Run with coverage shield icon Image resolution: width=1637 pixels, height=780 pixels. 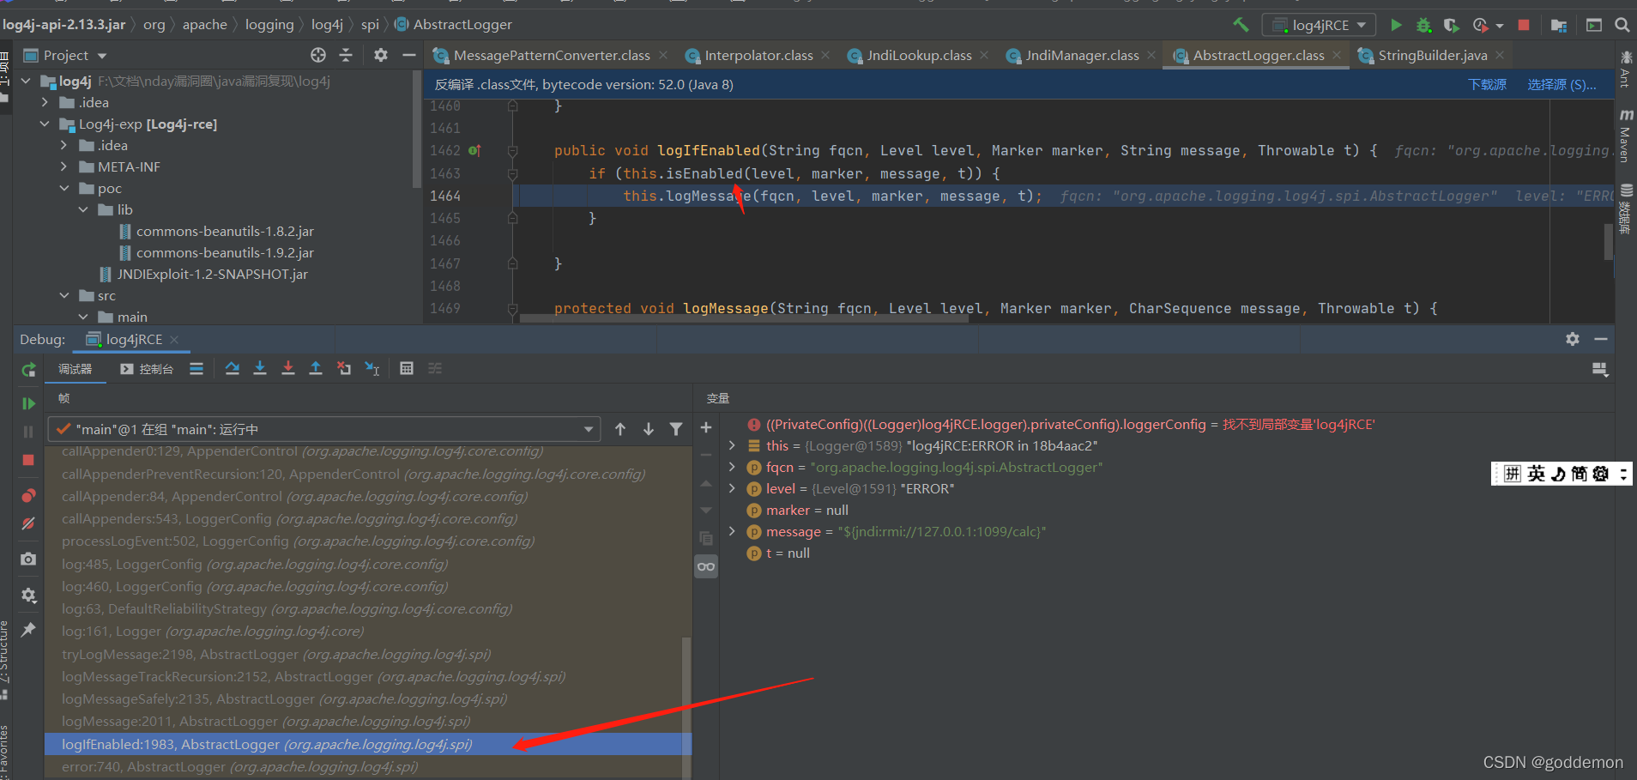pos(1451,25)
